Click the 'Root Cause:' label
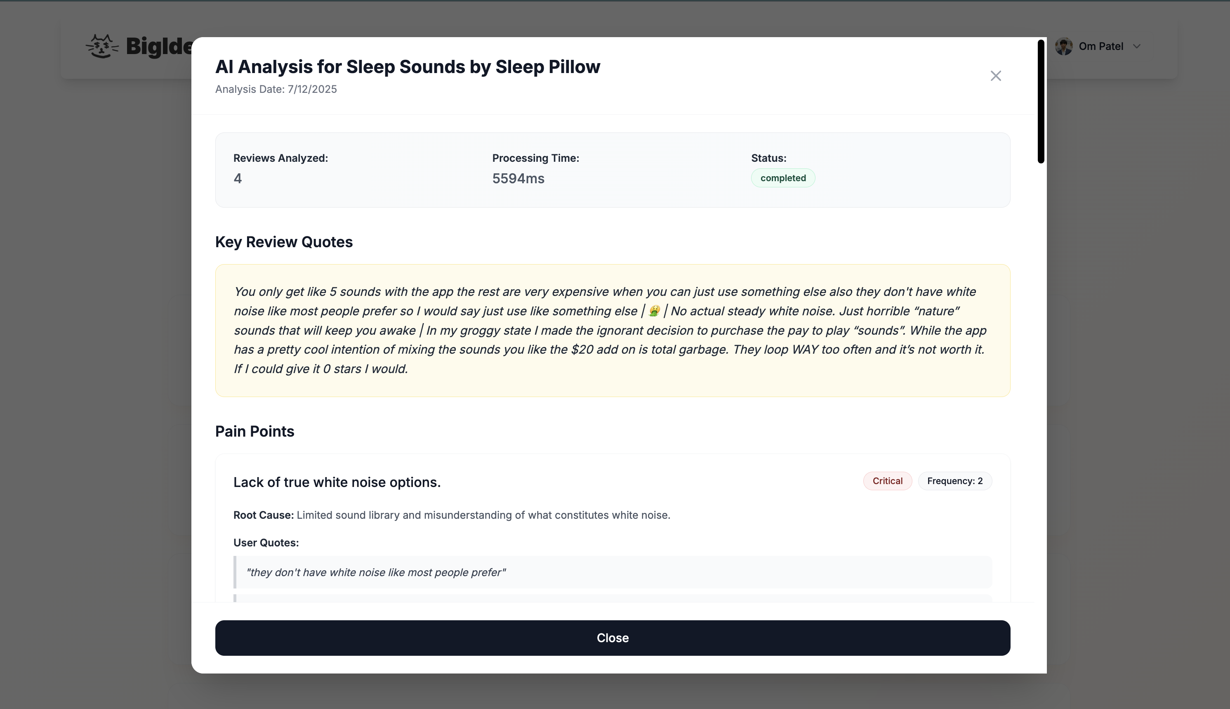The image size is (1230, 709). coord(263,515)
